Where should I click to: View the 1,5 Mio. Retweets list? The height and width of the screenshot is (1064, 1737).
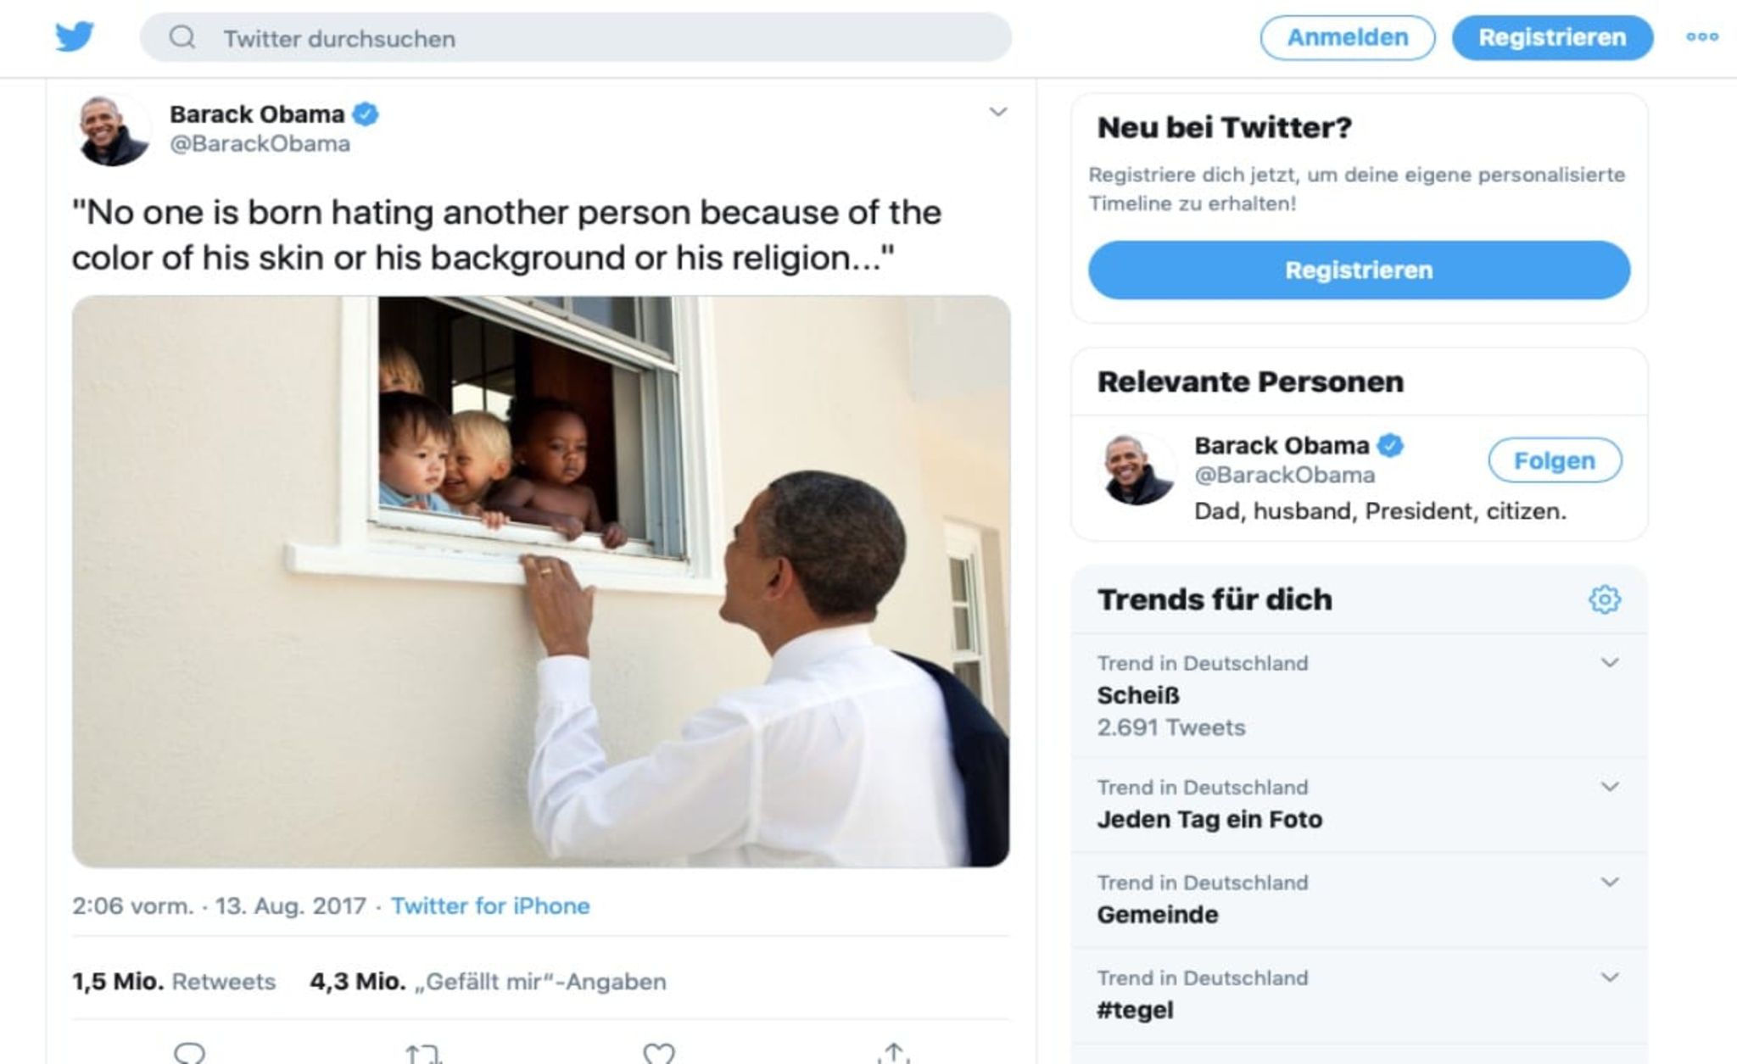(174, 981)
